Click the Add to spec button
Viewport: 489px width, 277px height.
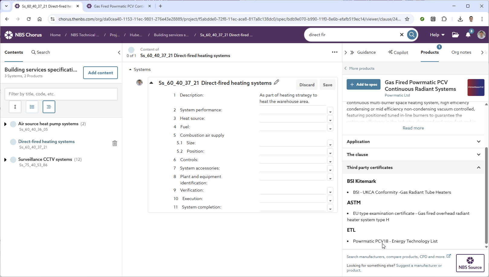(363, 84)
